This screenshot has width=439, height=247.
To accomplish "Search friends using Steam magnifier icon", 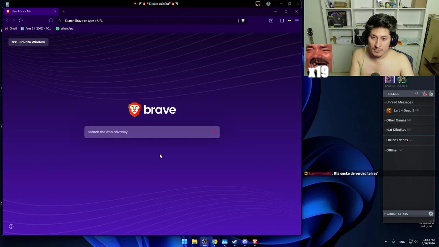I will click(x=417, y=94).
